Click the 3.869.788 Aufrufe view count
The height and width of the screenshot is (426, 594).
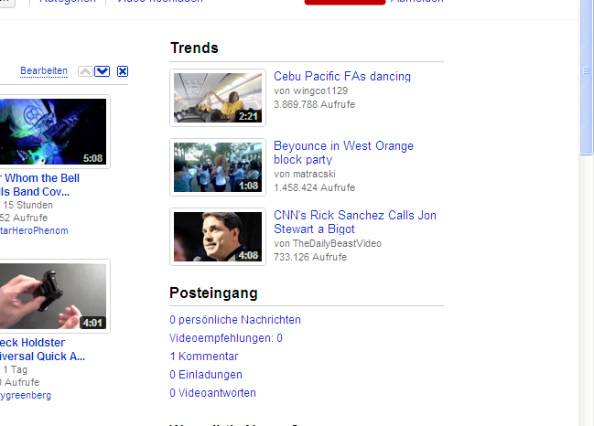click(x=315, y=104)
